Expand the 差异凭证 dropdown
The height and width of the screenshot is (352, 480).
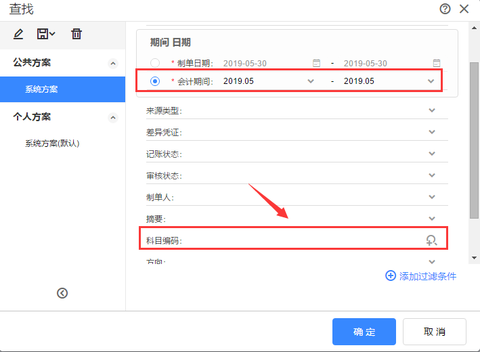tap(432, 132)
